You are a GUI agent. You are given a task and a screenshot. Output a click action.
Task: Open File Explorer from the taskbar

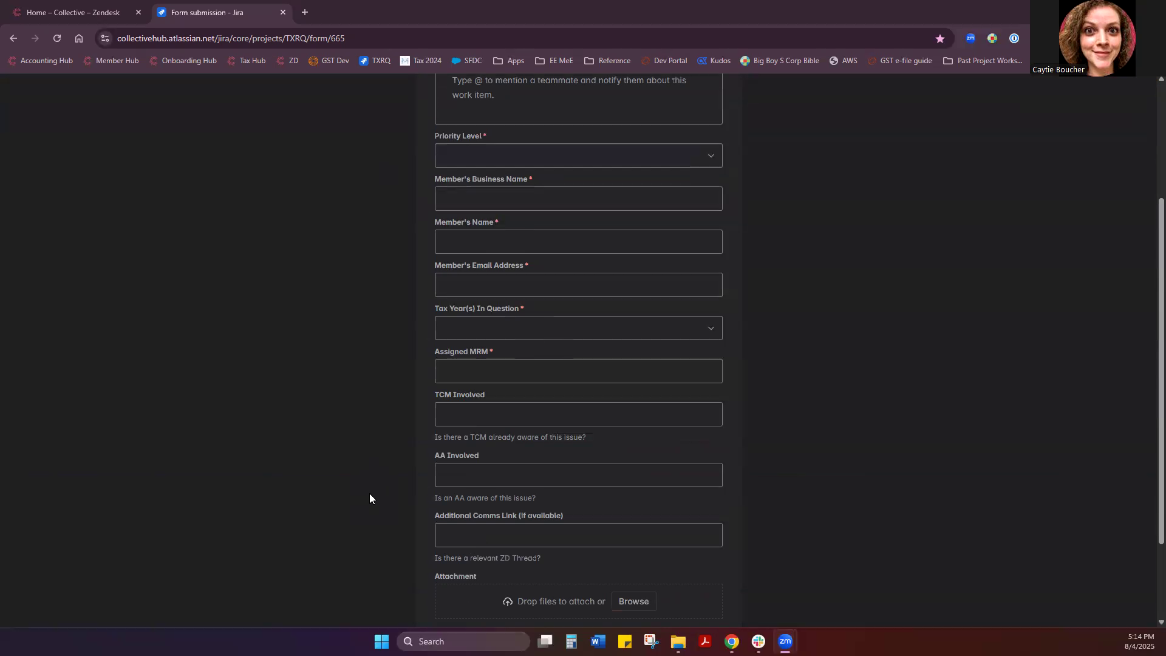(678, 641)
